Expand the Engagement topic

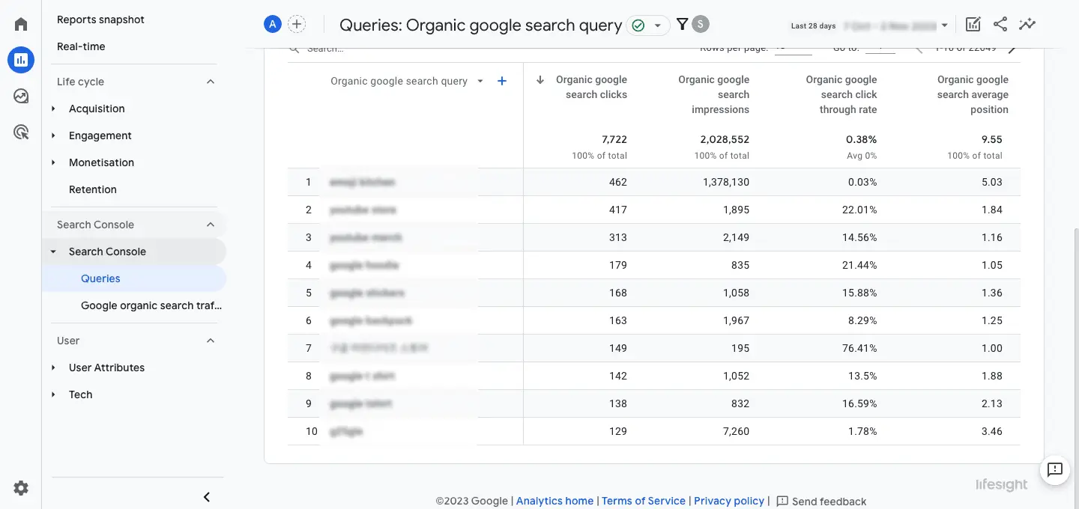click(53, 135)
